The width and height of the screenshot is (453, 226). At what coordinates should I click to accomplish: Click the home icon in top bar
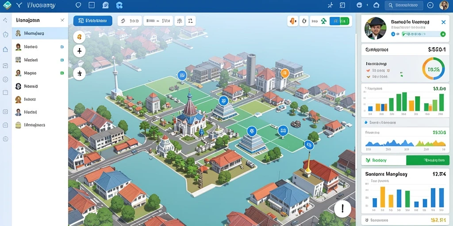click(x=376, y=5)
